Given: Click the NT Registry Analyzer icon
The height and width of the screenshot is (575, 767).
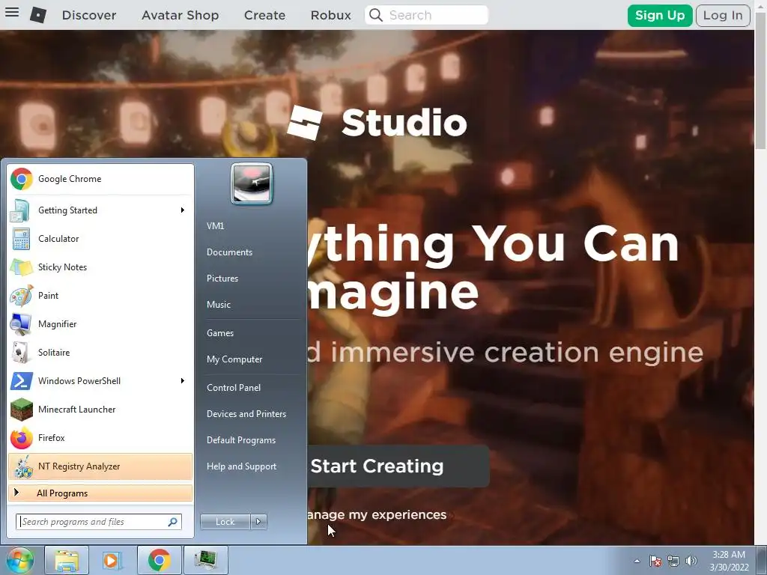Looking at the screenshot, I should (x=22, y=466).
